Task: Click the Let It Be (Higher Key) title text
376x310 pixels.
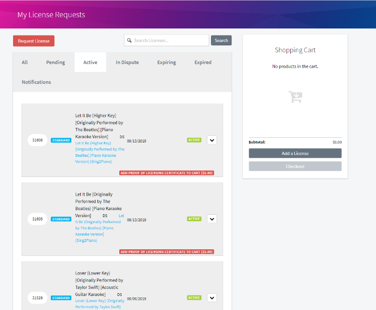Action: tap(99, 126)
